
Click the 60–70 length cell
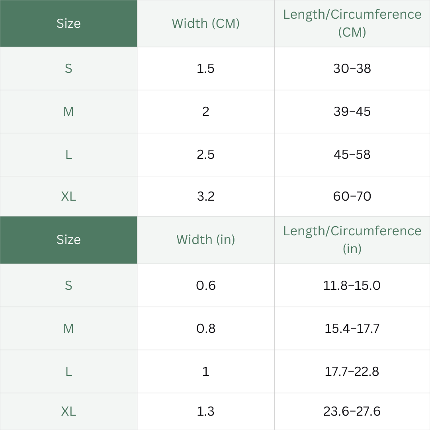(x=352, y=196)
